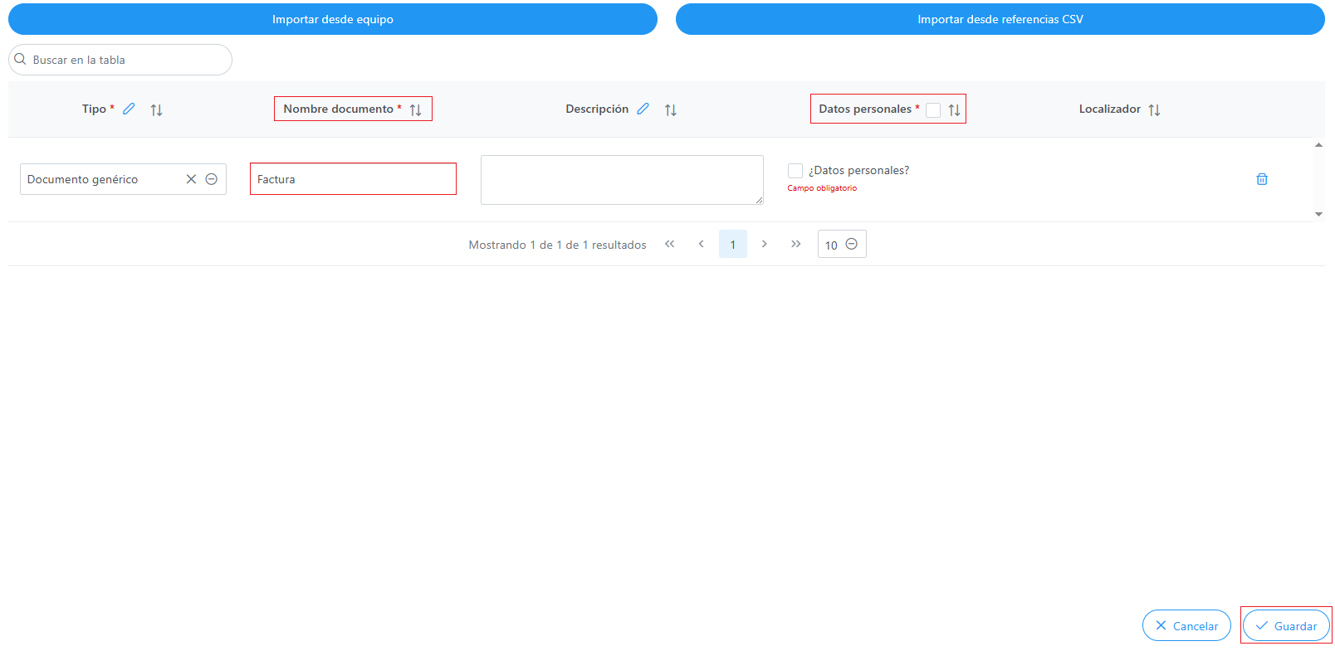This screenshot has height=651, width=1335.
Task: Delete the row using the trash icon
Action: pos(1262,179)
